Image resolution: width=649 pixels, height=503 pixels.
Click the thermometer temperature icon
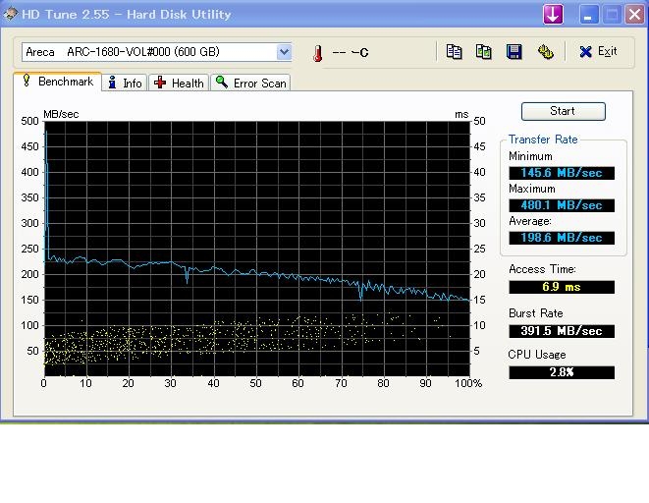point(317,53)
